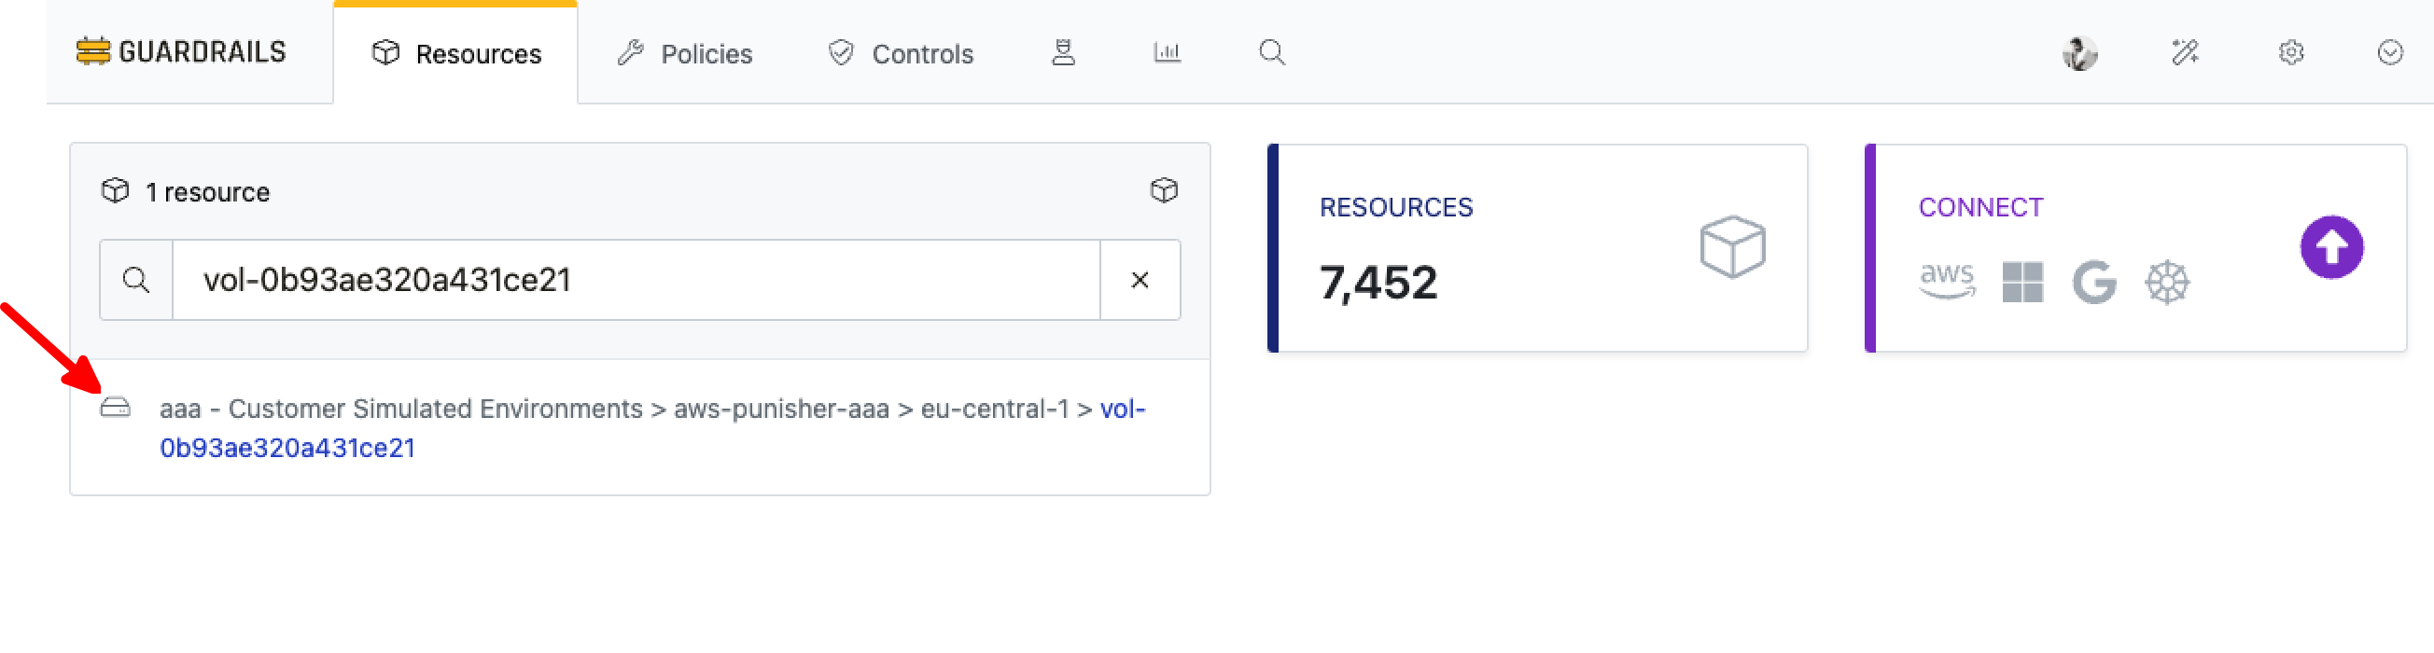Open the Reports bar chart icon
Image resolution: width=2434 pixels, height=653 pixels.
[x=1167, y=53]
